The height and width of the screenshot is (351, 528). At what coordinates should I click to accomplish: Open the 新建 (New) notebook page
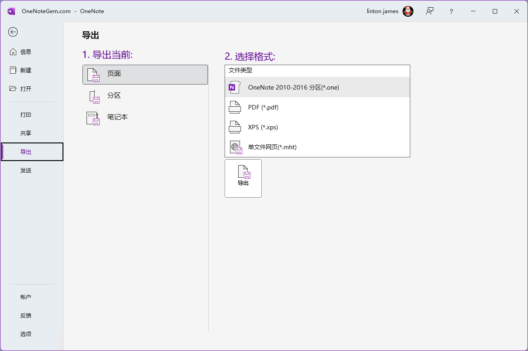click(26, 71)
